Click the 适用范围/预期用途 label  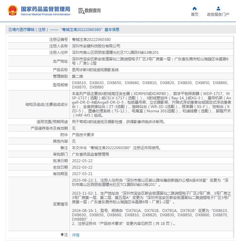(x=52, y=122)
